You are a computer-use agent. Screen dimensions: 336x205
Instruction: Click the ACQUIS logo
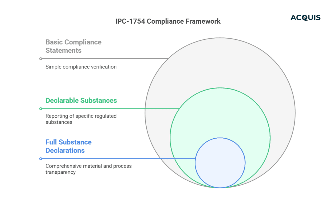[x=306, y=18]
